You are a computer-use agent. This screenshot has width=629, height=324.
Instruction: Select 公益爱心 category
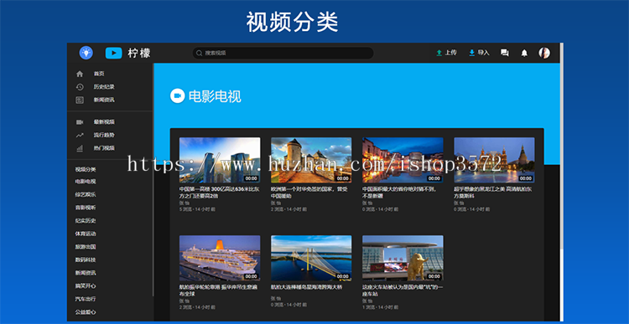pyautogui.click(x=86, y=311)
